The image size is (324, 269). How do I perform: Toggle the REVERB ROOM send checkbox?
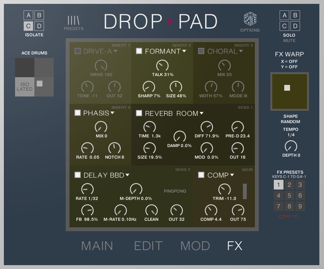click(x=139, y=113)
